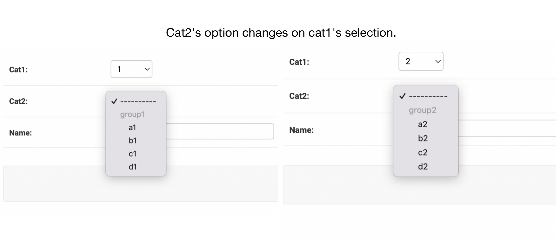The width and height of the screenshot is (556, 246).
Task: Select d2 from the open dropdown
Action: pyautogui.click(x=423, y=166)
